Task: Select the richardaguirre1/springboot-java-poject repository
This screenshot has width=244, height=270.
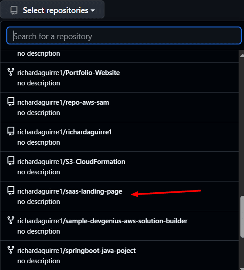Action: (x=119, y=255)
